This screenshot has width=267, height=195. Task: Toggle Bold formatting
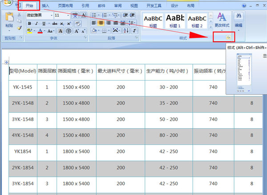click(29, 24)
